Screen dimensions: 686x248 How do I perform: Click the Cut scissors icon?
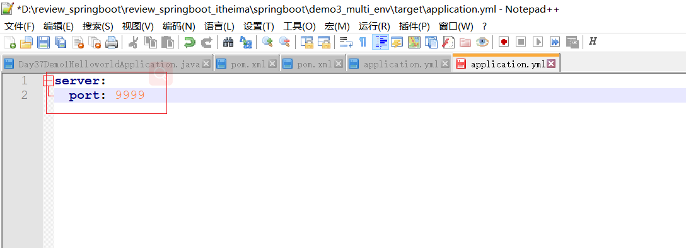pyautogui.click(x=134, y=42)
